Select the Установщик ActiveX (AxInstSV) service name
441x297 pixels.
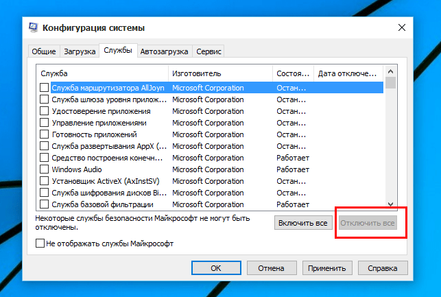106,181
